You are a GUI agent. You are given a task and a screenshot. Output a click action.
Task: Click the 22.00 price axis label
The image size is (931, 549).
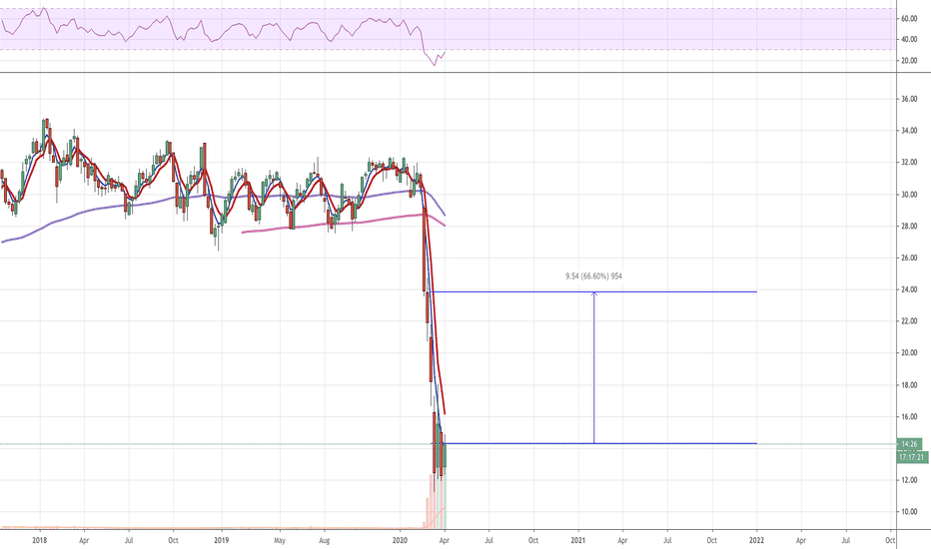coord(909,321)
